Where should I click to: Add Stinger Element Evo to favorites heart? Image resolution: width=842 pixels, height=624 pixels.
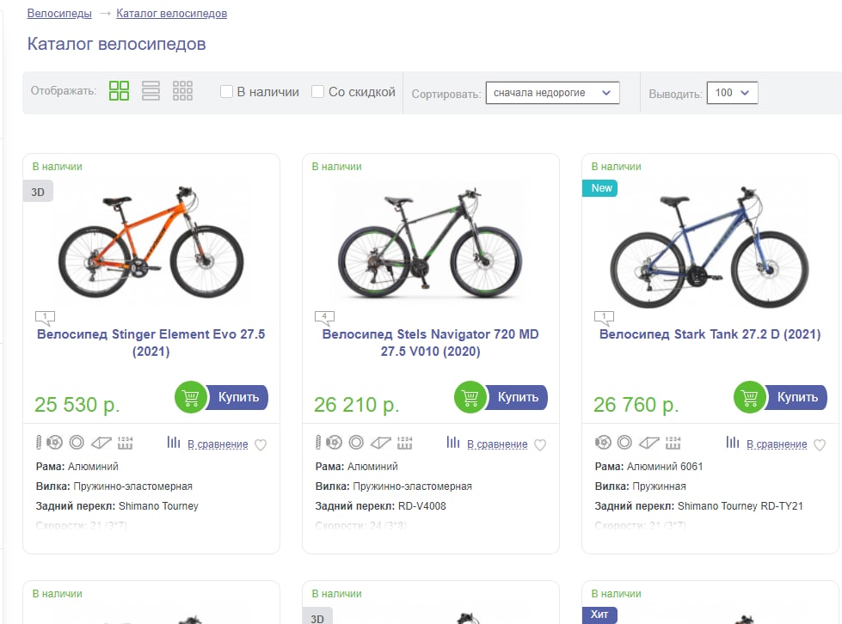pyautogui.click(x=261, y=445)
